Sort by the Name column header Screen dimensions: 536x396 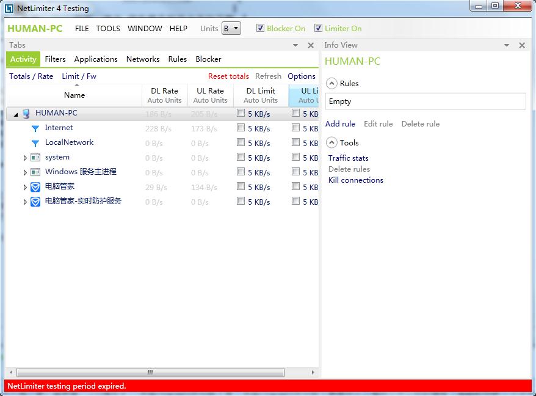pyautogui.click(x=74, y=95)
